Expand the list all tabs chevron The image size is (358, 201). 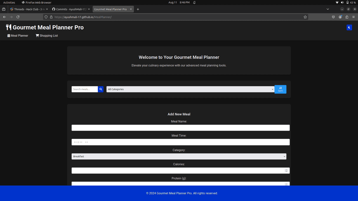328,9
